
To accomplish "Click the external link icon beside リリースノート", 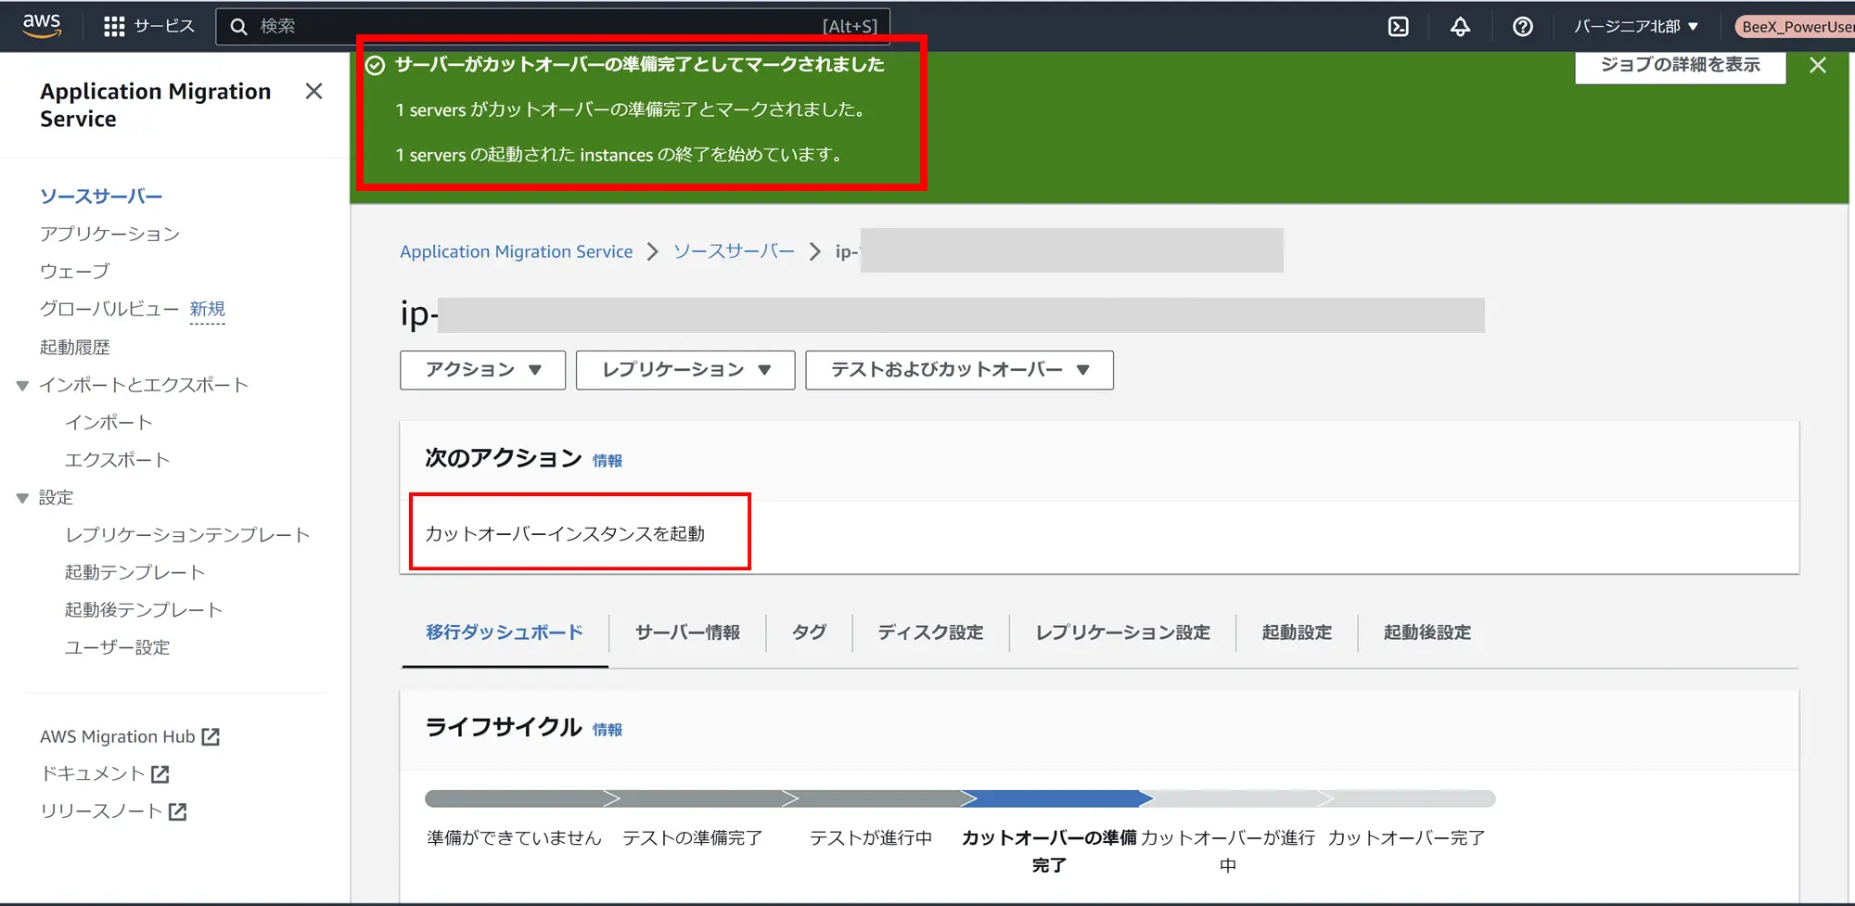I will click(177, 811).
